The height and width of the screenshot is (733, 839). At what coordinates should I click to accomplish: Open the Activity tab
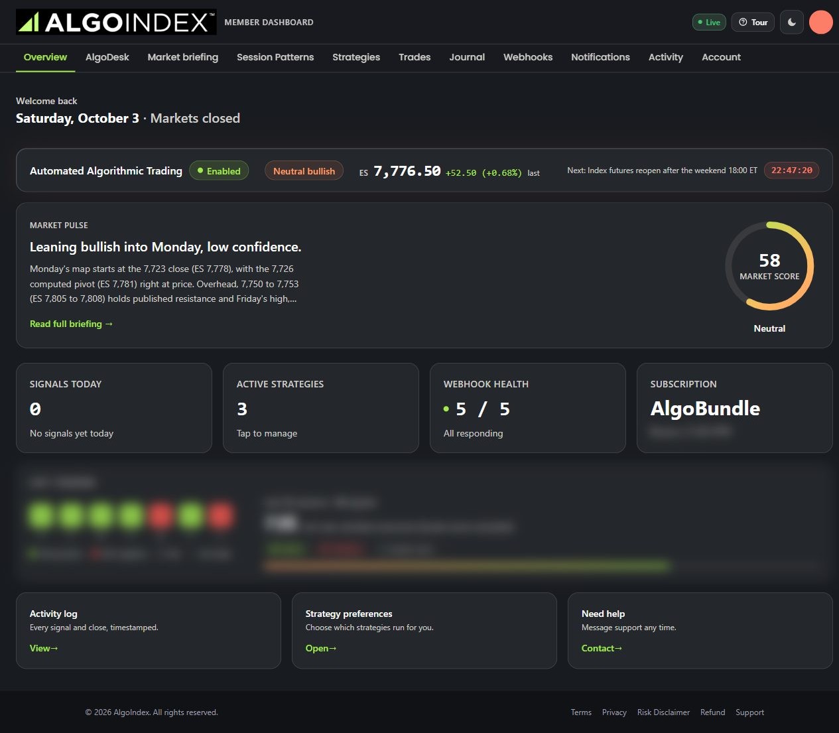pos(666,57)
